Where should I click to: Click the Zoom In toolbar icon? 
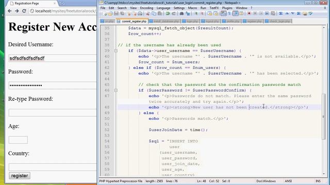[196, 14]
